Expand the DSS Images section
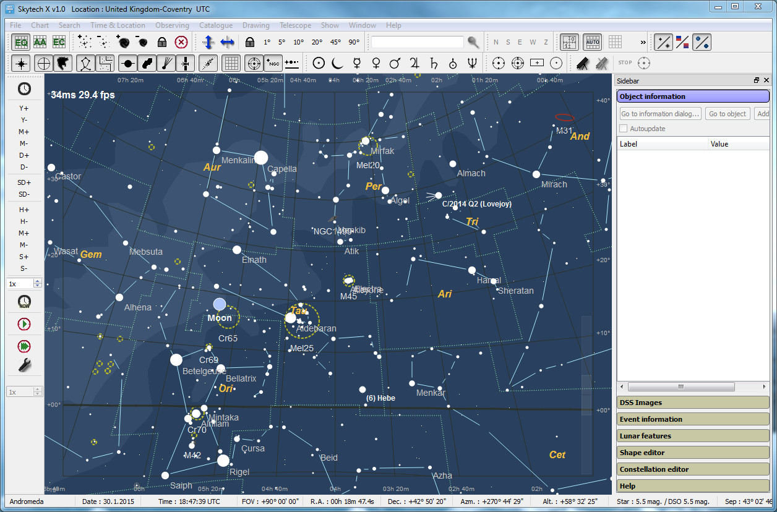 point(693,403)
